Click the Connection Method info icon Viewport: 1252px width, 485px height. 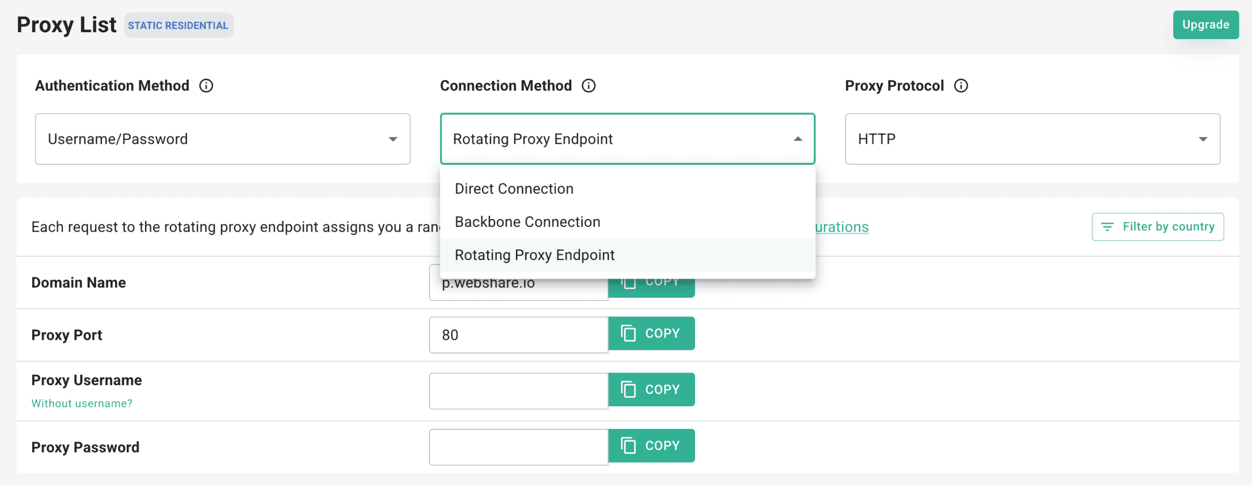588,86
